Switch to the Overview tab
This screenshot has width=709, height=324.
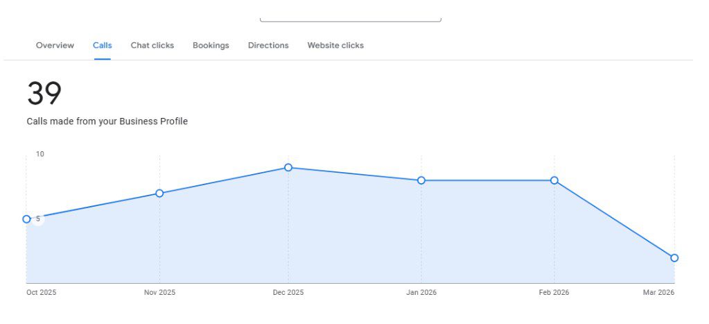click(x=55, y=46)
